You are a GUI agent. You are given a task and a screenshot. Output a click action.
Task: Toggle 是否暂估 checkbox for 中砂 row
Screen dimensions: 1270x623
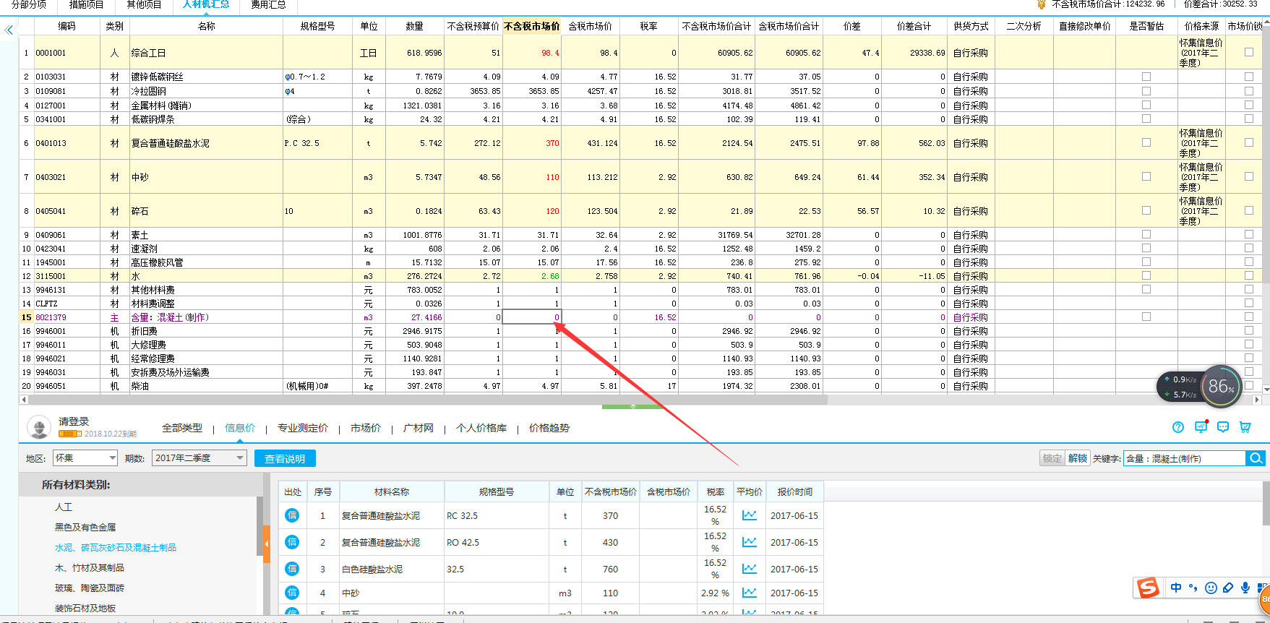(x=1146, y=177)
